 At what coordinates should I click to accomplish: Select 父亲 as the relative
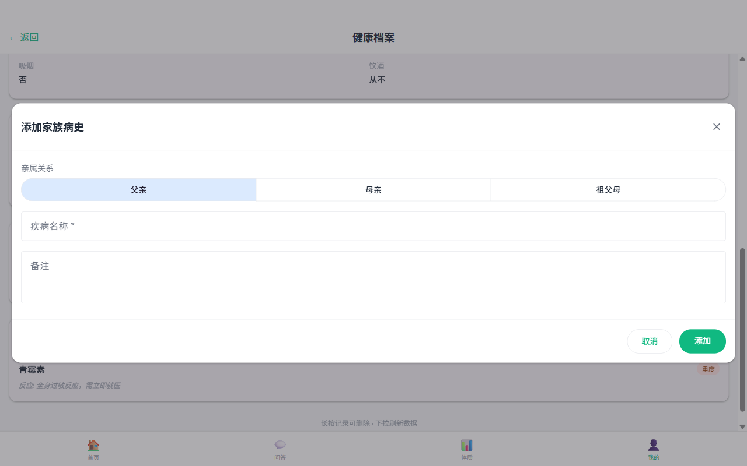click(139, 190)
